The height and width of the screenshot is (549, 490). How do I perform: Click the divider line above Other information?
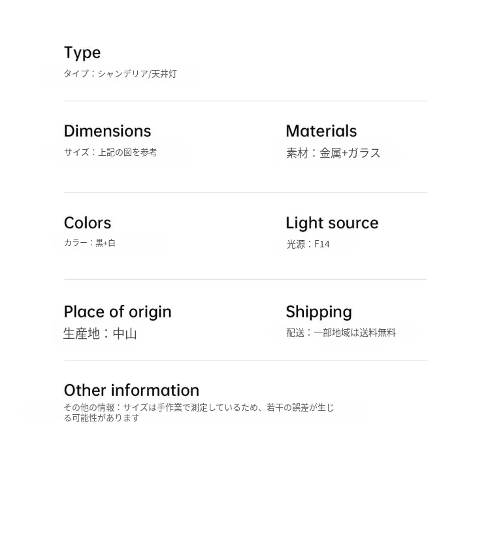(x=245, y=360)
